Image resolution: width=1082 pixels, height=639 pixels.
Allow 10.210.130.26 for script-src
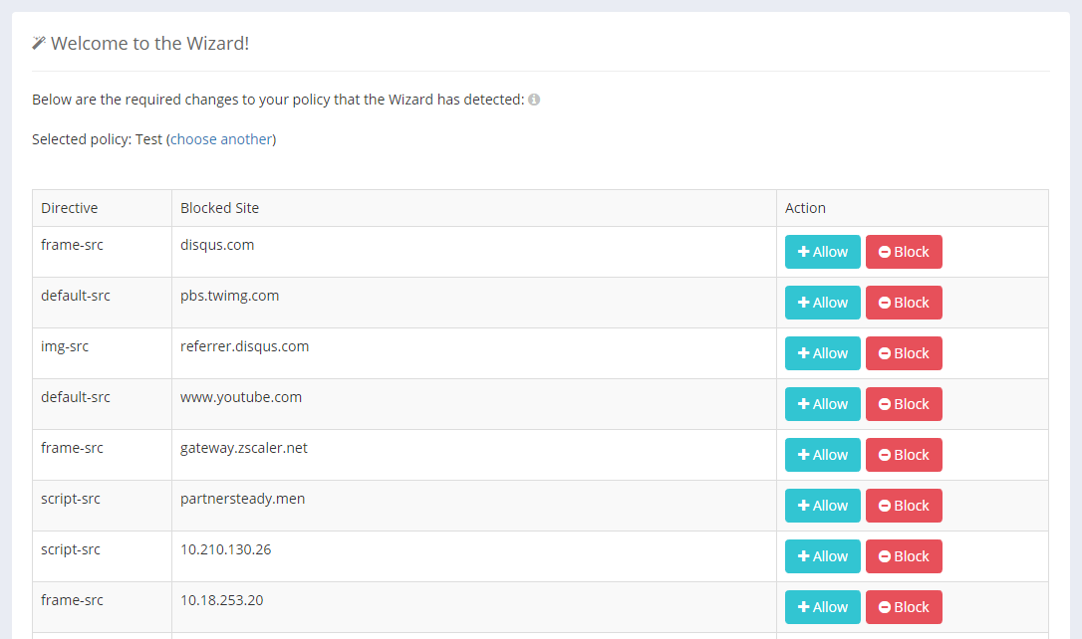[822, 556]
